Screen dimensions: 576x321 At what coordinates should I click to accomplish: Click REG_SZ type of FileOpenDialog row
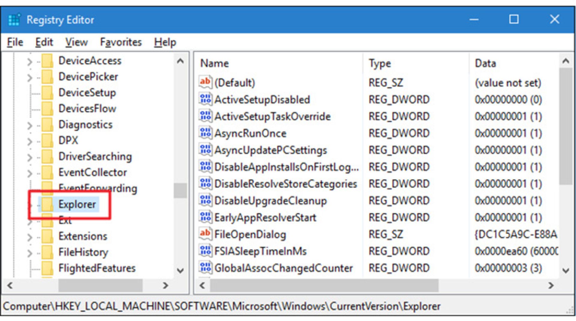(386, 234)
